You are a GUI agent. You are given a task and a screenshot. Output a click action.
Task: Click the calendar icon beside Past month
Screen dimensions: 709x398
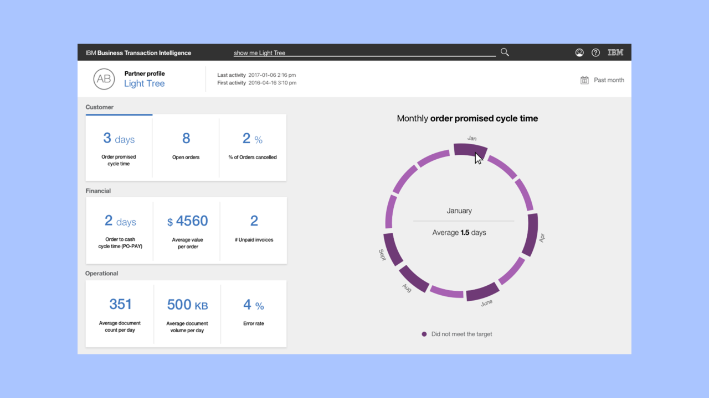click(584, 80)
